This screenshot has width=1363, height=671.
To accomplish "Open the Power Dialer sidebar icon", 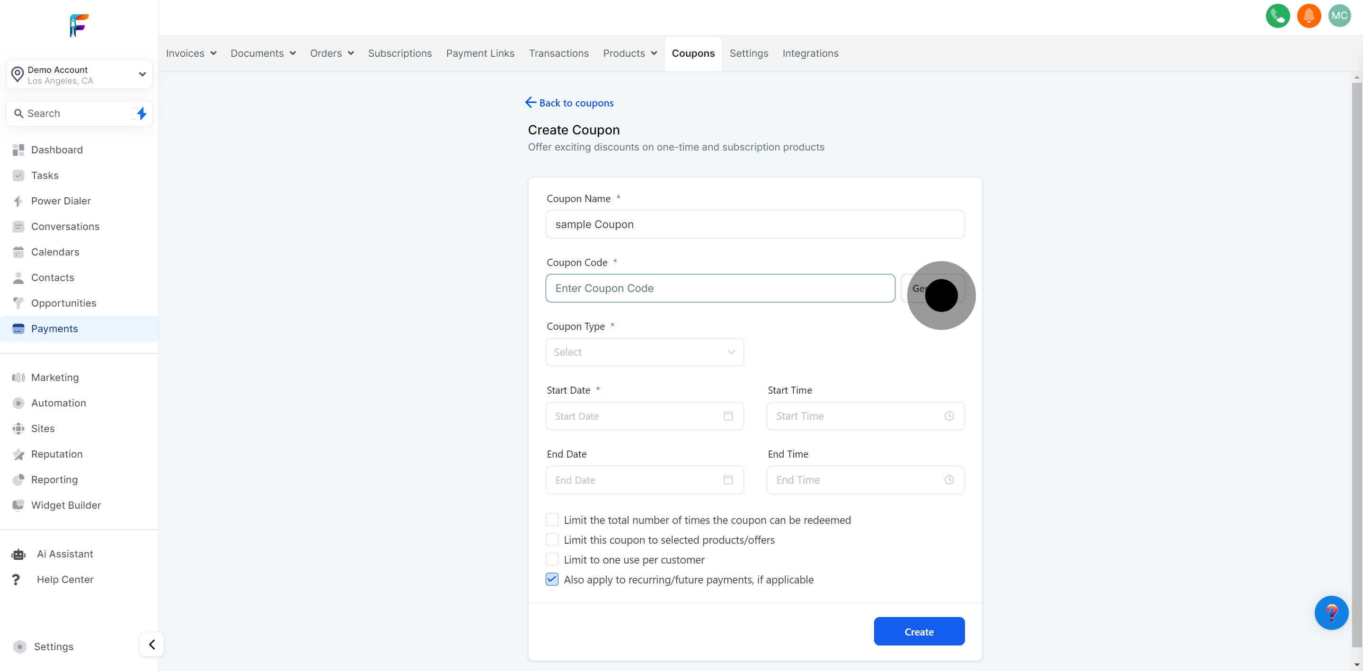I will tap(18, 201).
